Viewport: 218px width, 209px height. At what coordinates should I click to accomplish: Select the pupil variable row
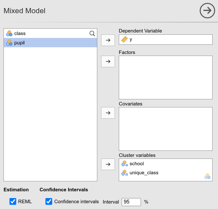50,43
